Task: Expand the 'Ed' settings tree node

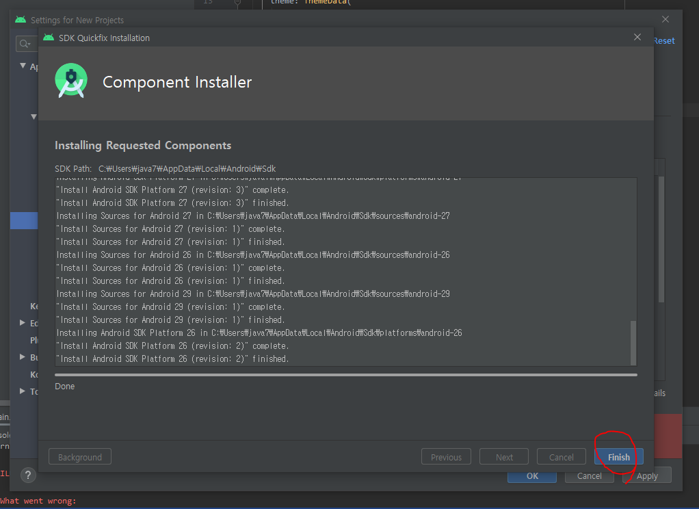Action: [23, 322]
